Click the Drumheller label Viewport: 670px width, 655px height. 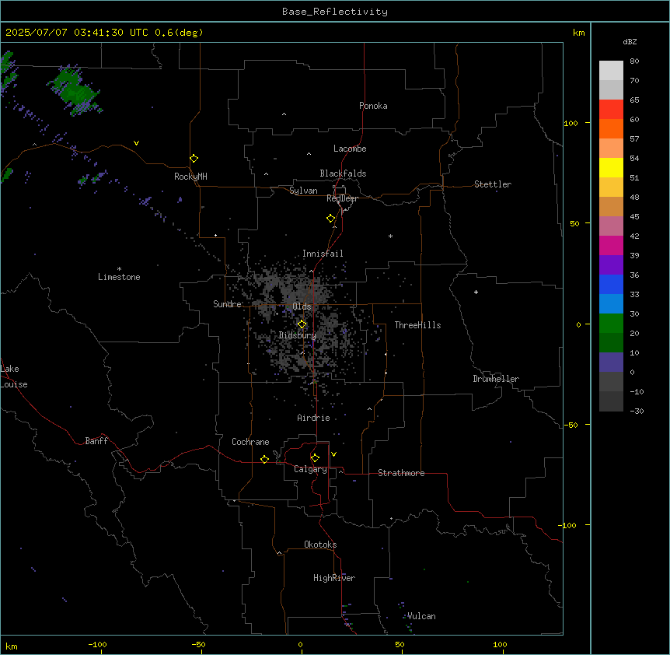(x=496, y=379)
